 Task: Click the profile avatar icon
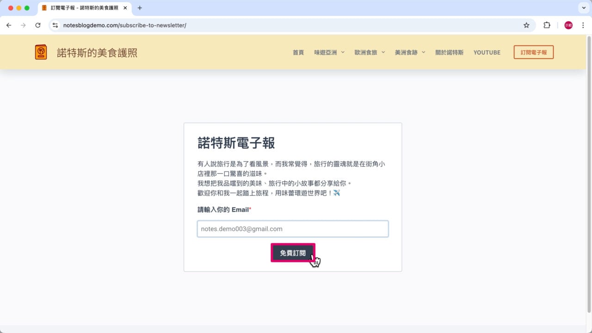pyautogui.click(x=567, y=25)
